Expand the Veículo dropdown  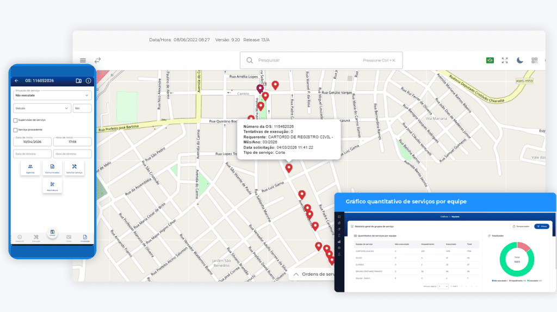[42, 108]
